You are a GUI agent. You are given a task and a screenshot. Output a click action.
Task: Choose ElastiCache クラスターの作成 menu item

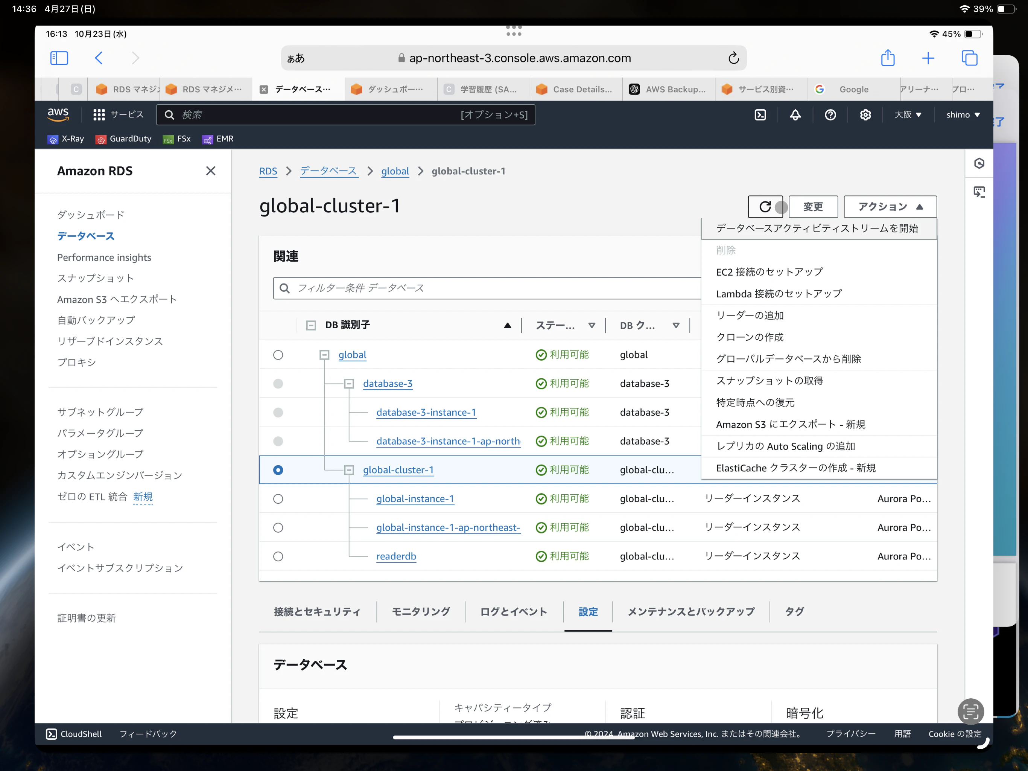click(x=818, y=468)
